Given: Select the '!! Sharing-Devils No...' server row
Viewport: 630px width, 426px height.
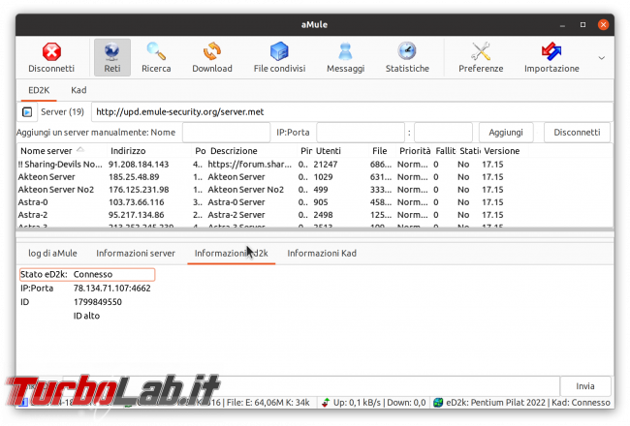Looking at the screenshot, I should [x=315, y=165].
